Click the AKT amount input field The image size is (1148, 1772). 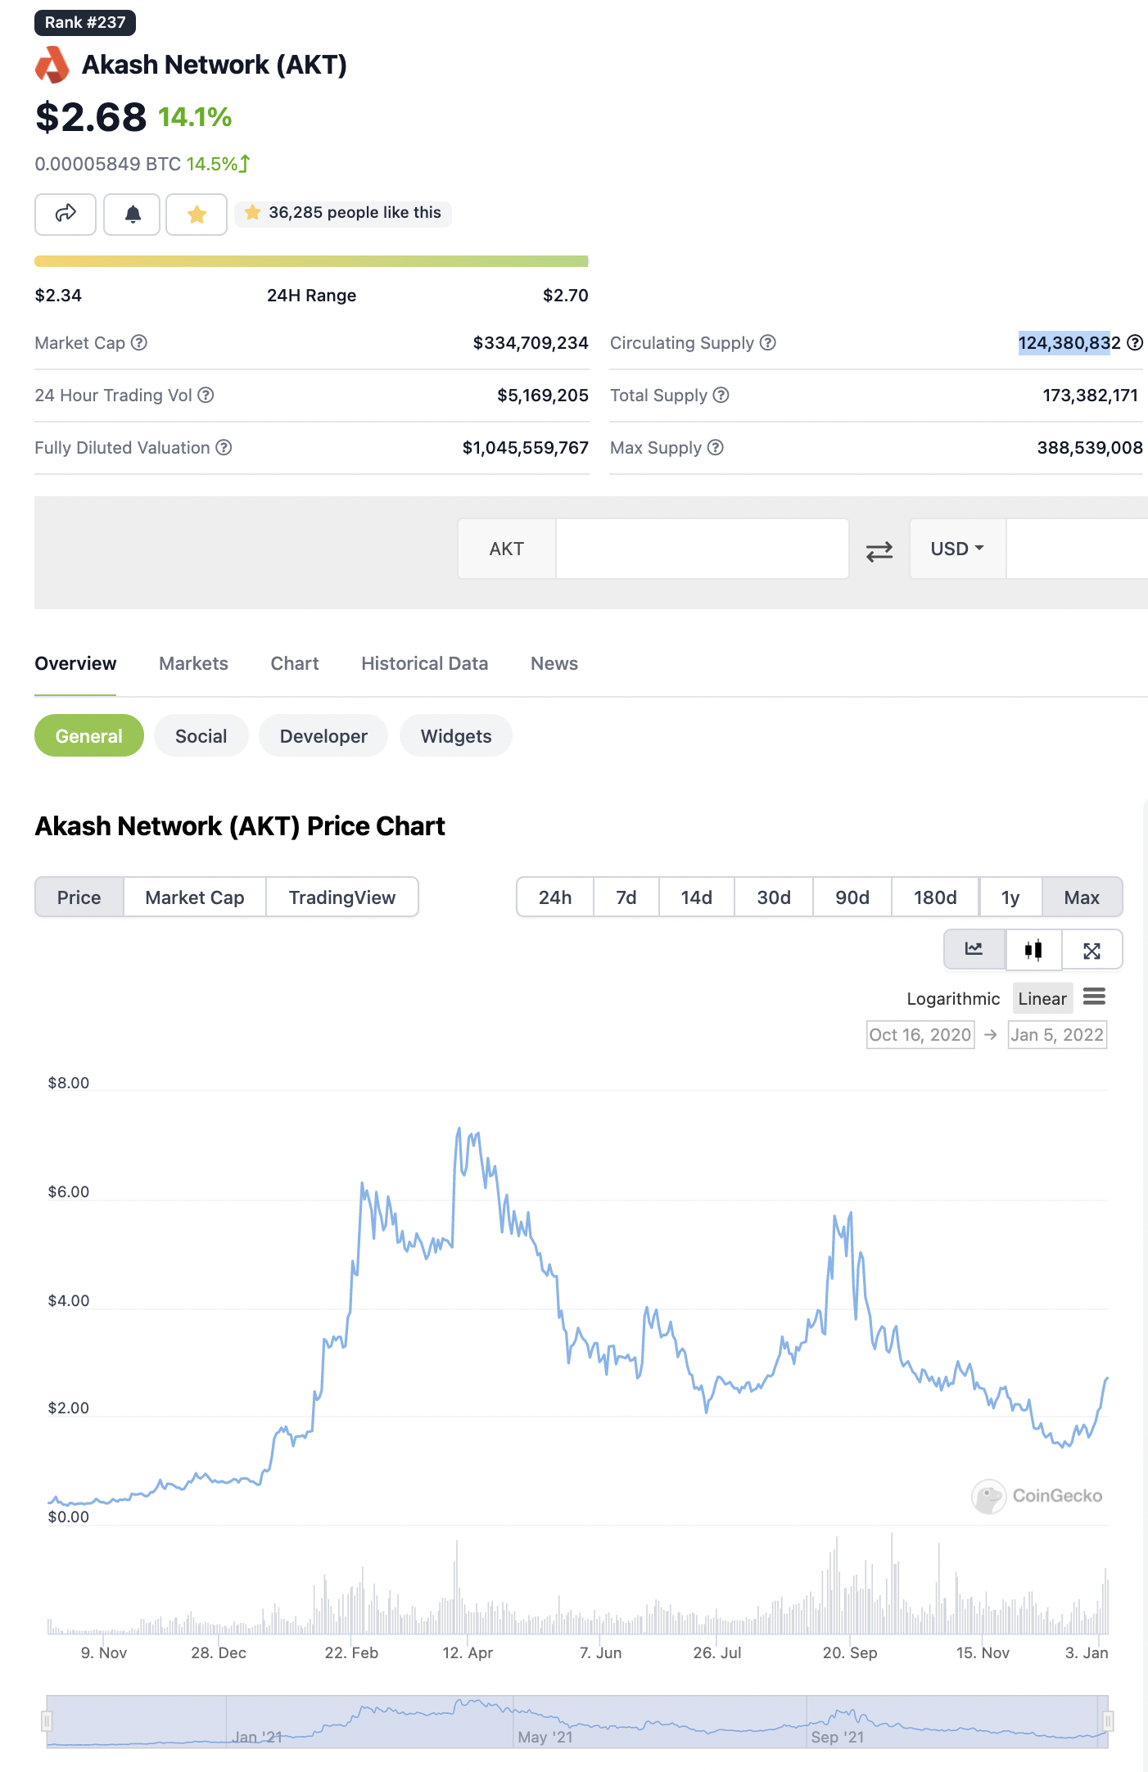702,549
